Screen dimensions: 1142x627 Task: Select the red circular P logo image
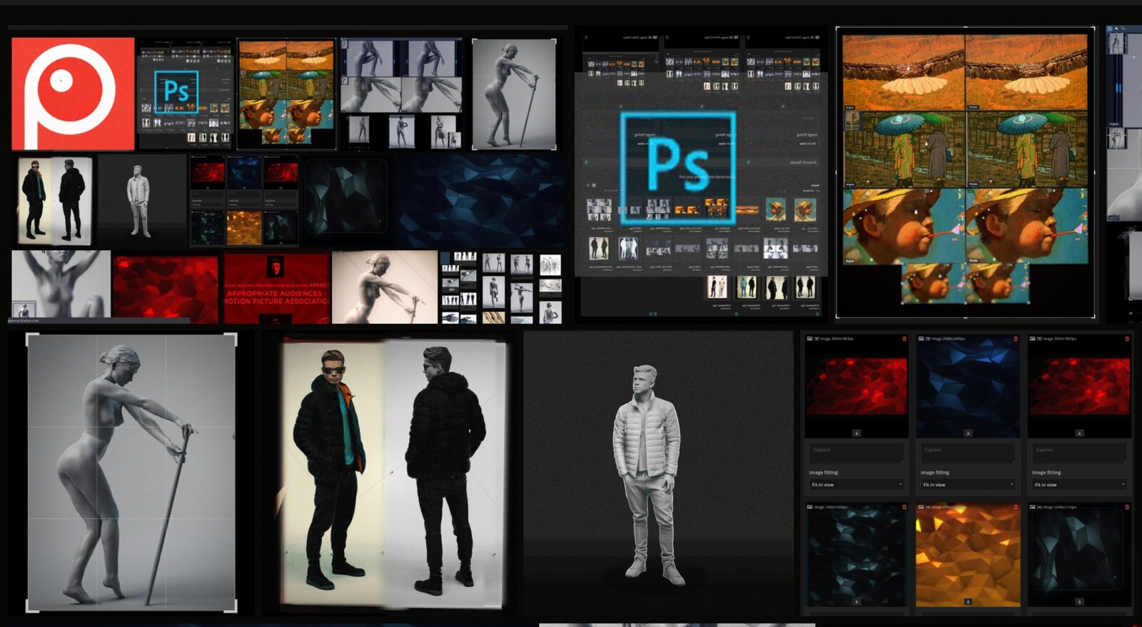pyautogui.click(x=73, y=94)
